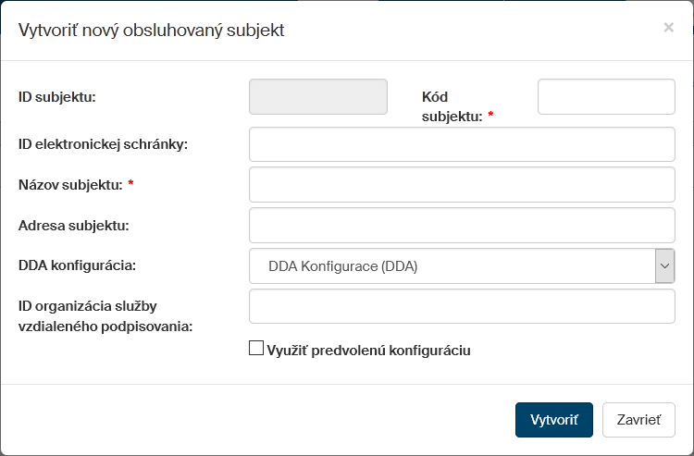Image resolution: width=694 pixels, height=456 pixels.
Task: Select the Názov subjektu input box
Action: click(462, 184)
